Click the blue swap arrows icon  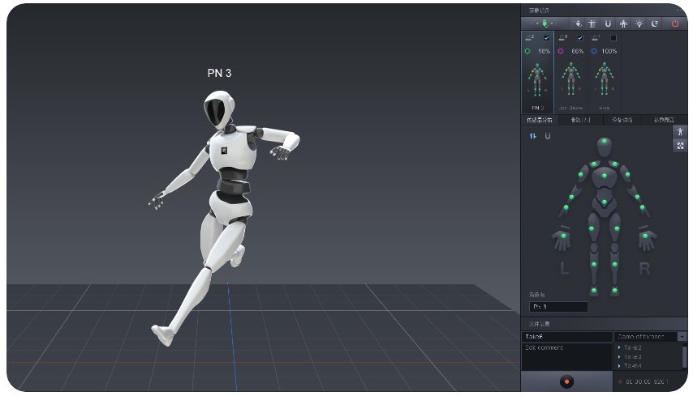pos(533,135)
